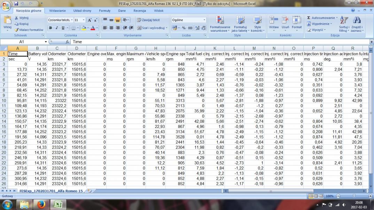The image size is (374, 210).
Task: Switch to Formuły tab
Action: point(105,11)
